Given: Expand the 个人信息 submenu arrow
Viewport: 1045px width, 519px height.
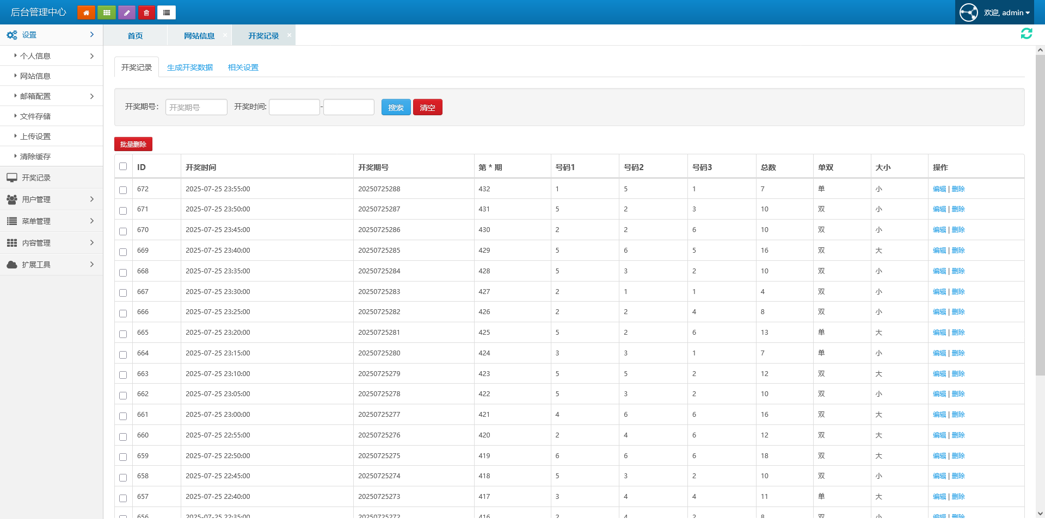Looking at the screenshot, I should point(92,56).
